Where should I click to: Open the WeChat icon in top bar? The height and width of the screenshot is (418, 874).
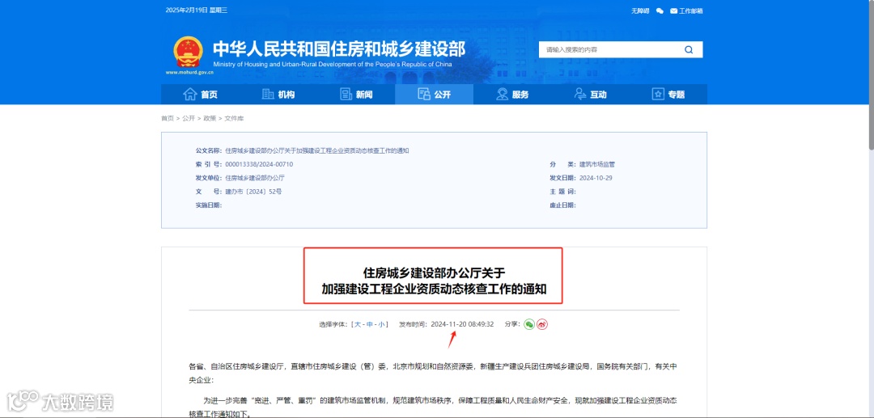coord(660,11)
